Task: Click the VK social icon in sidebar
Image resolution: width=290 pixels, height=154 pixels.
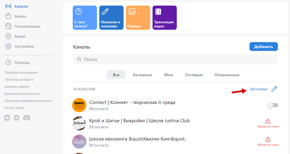Action: [7, 118]
